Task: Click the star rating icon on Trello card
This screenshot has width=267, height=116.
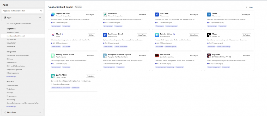Action: click(x=208, y=23)
